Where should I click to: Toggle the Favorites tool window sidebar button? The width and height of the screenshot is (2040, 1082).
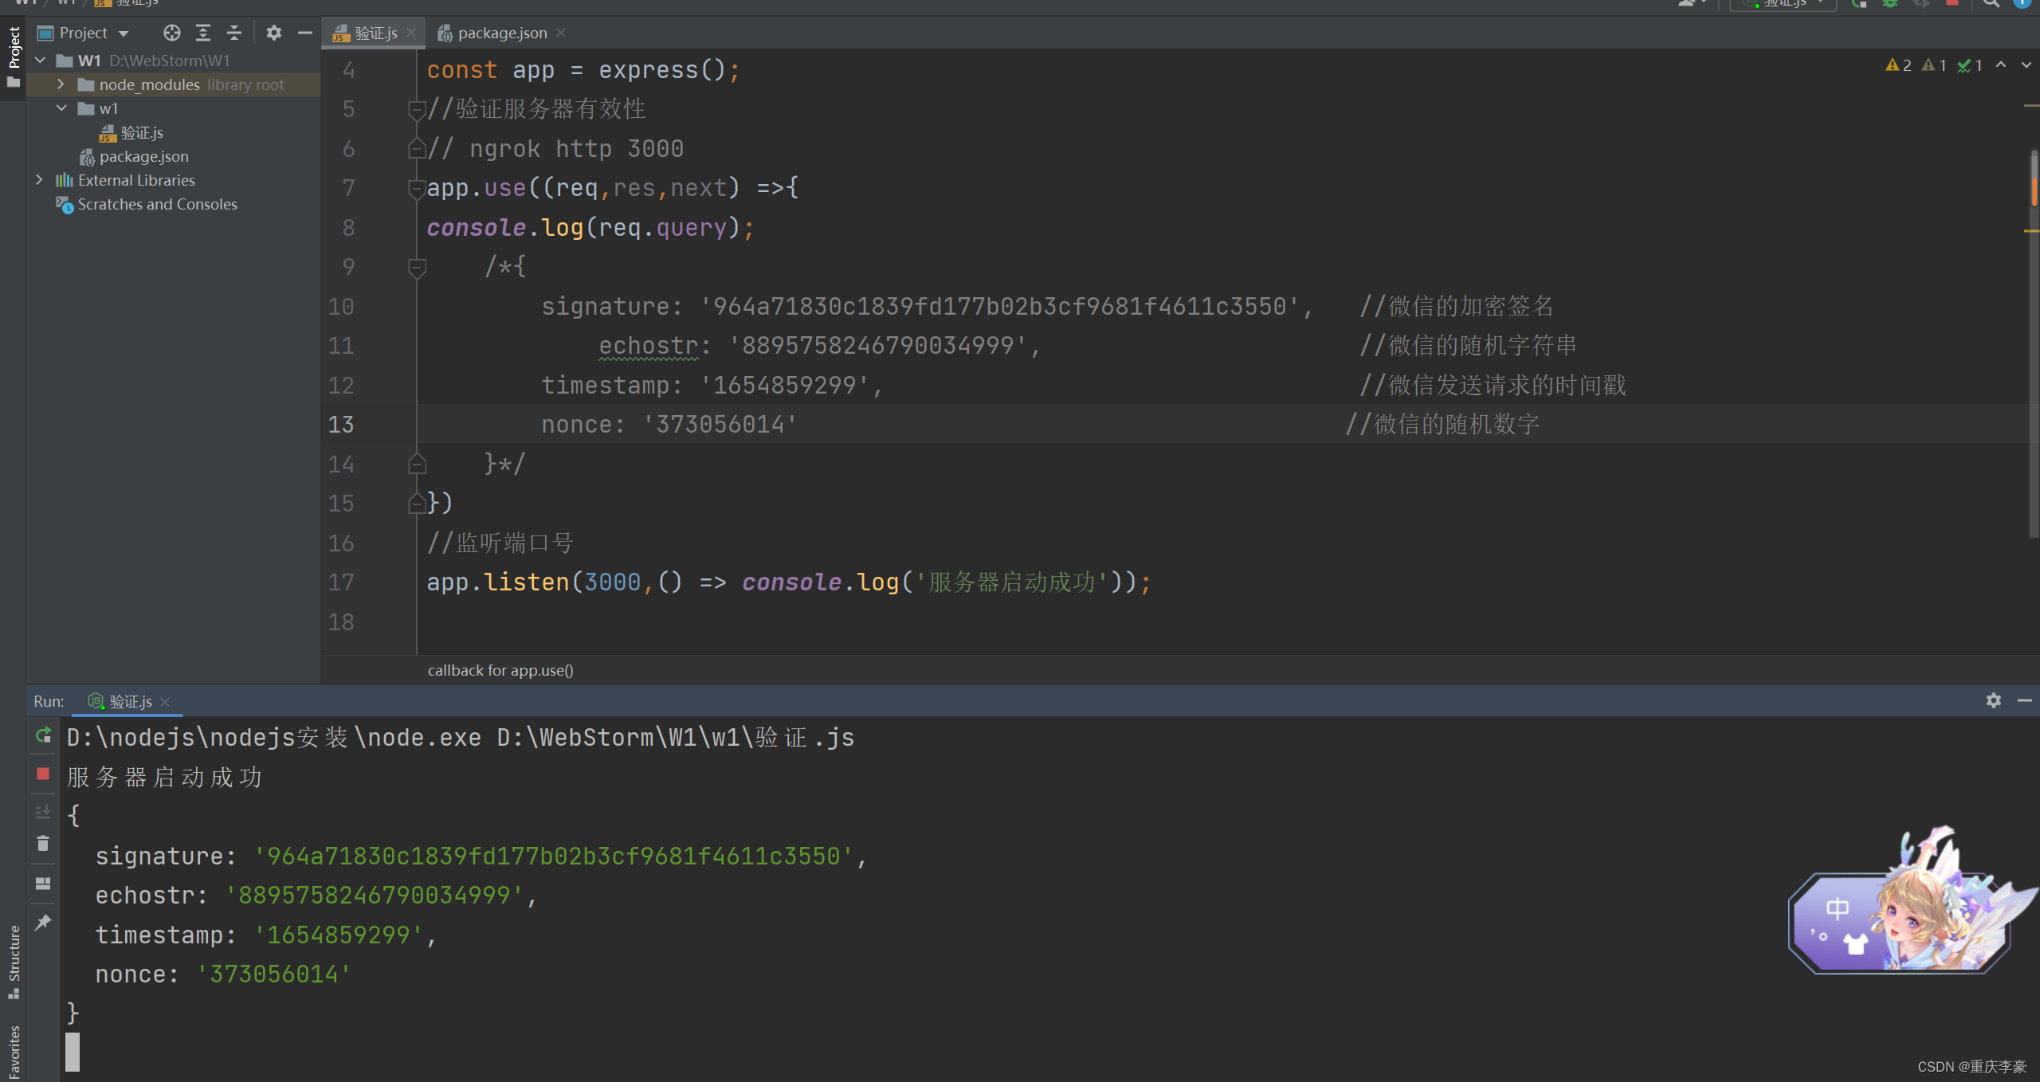(x=14, y=1052)
